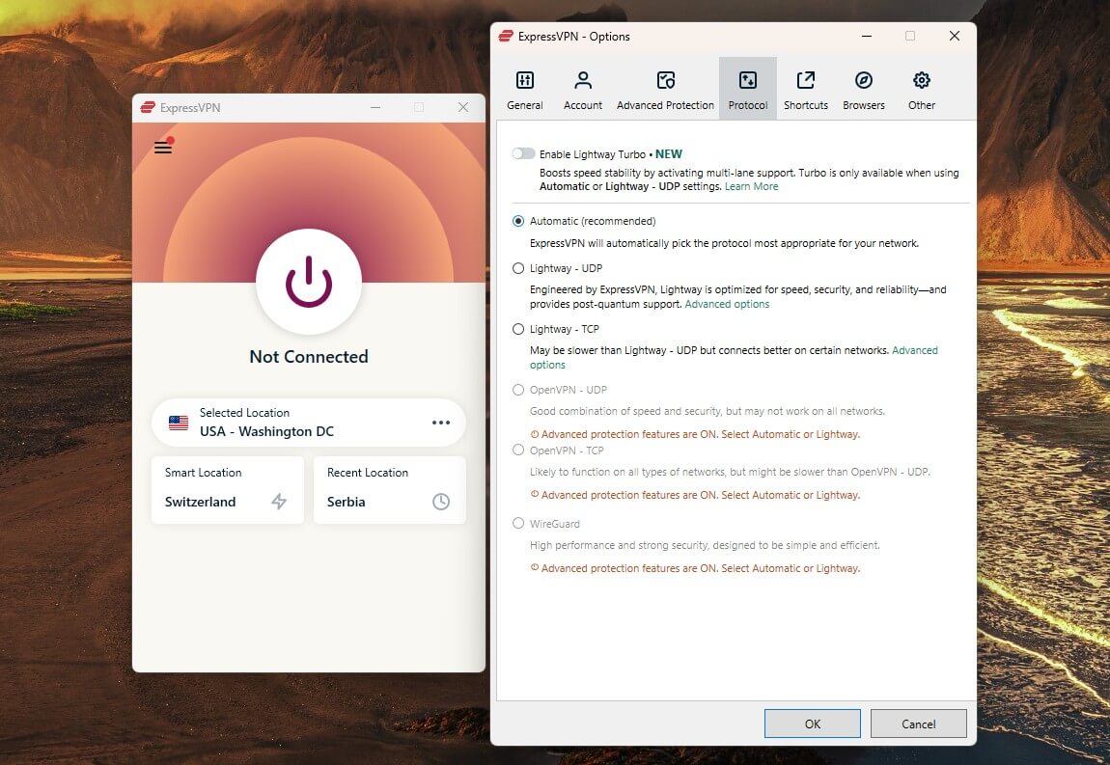Click the Shortcuts arrow icon
This screenshot has width=1110, height=765.
[805, 81]
